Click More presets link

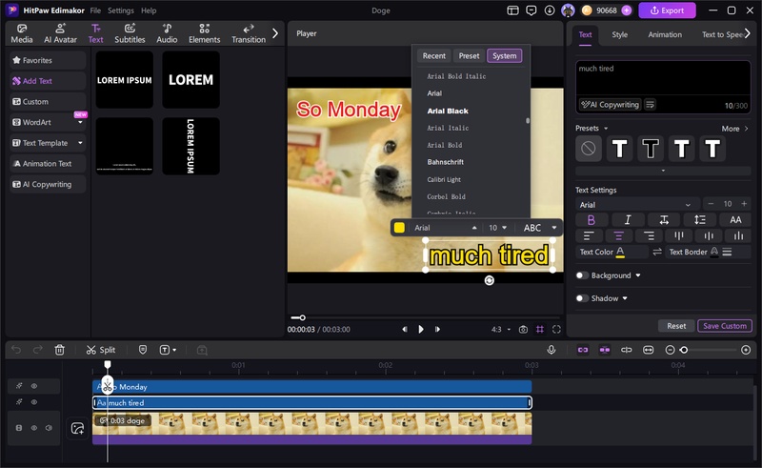[x=734, y=129]
